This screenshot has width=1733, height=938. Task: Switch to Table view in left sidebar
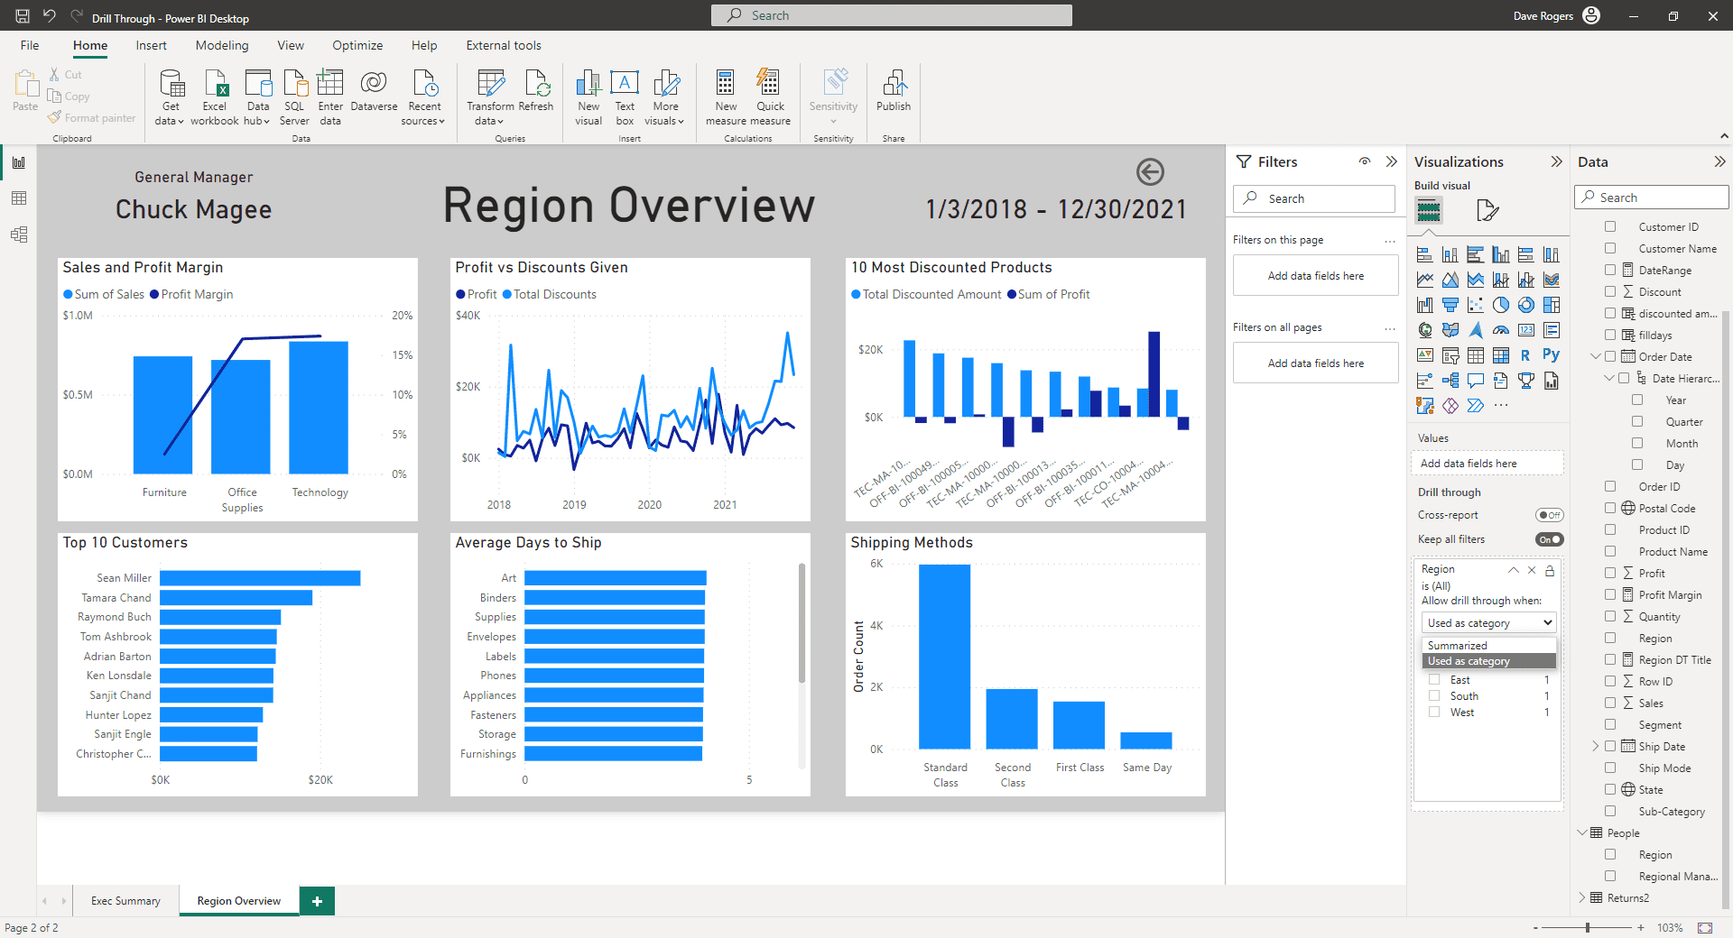(x=19, y=198)
